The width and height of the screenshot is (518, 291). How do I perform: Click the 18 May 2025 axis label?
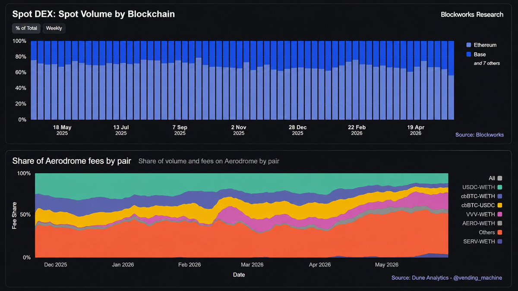pos(62,130)
